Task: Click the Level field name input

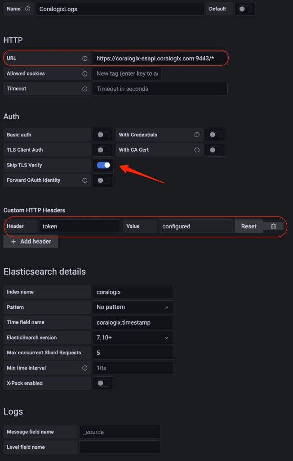Action: point(120,447)
